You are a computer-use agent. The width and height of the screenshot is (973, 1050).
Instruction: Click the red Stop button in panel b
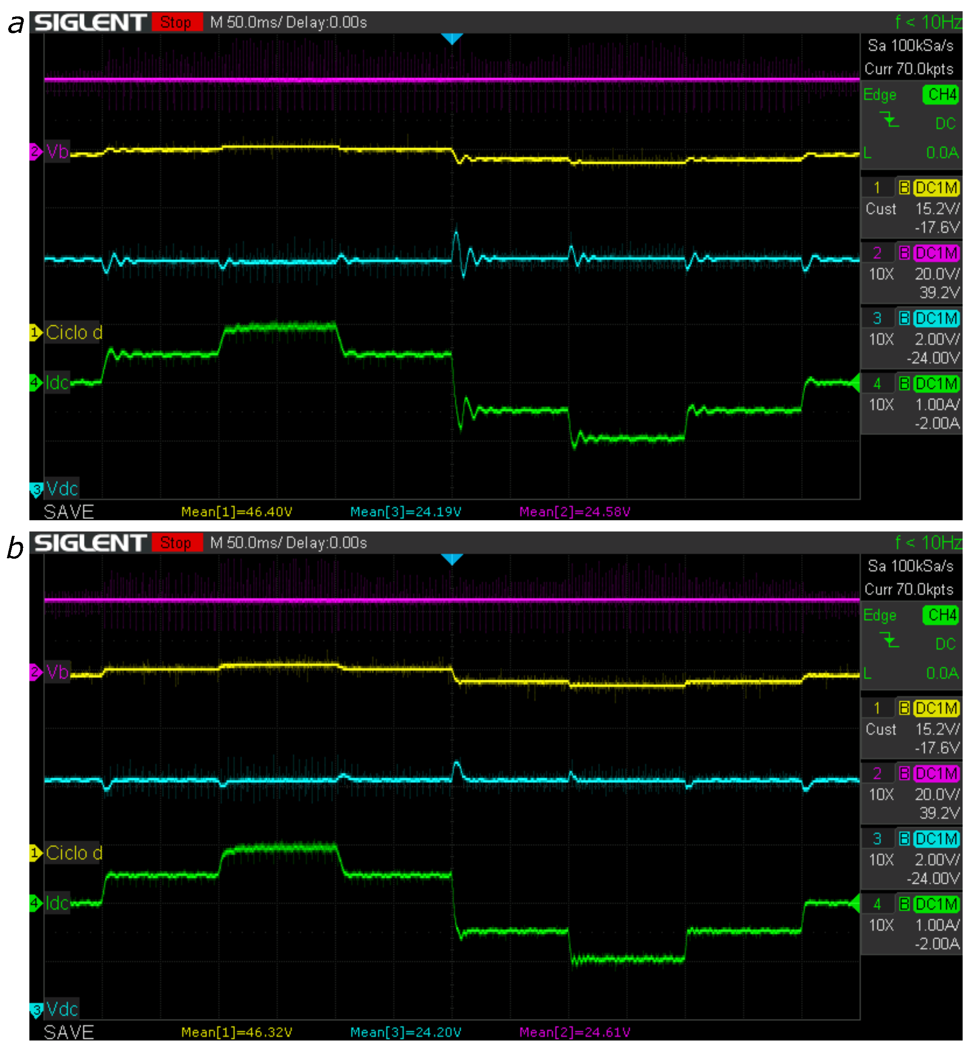pos(177,542)
